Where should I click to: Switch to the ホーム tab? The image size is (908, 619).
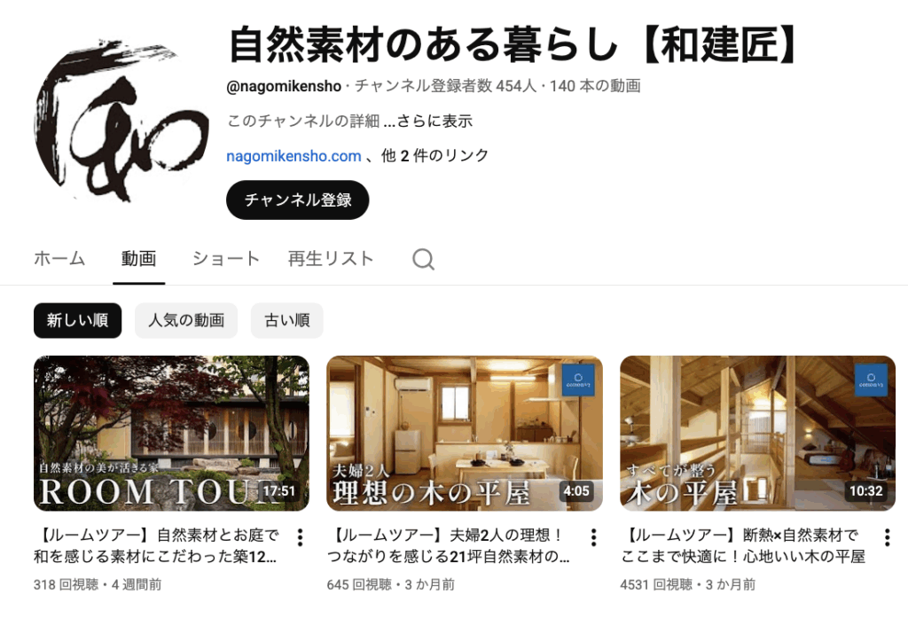click(59, 258)
